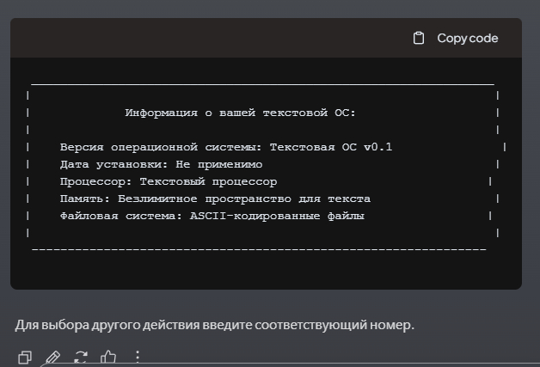
Task: Like the response with thumbs-up icon
Action: click(x=108, y=356)
